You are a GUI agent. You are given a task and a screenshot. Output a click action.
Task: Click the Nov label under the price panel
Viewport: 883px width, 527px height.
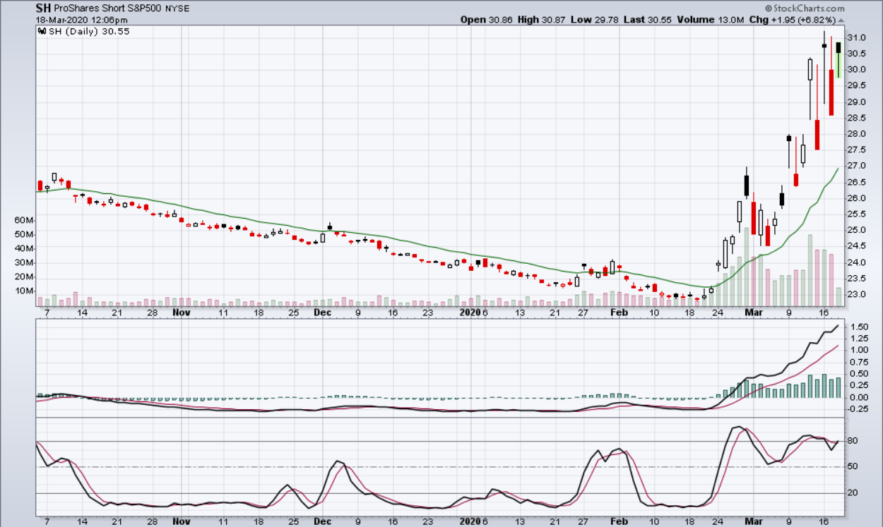click(x=182, y=312)
